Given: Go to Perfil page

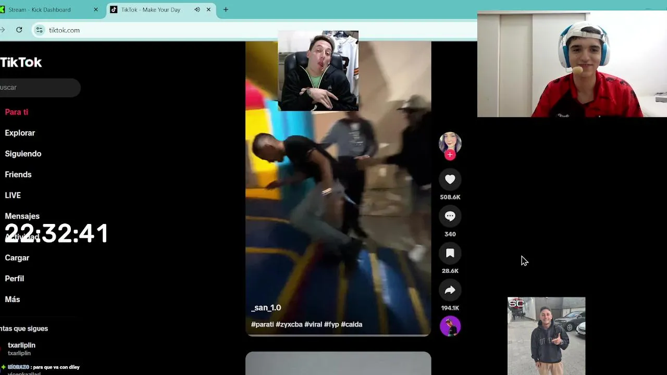Looking at the screenshot, I should pyautogui.click(x=15, y=279).
